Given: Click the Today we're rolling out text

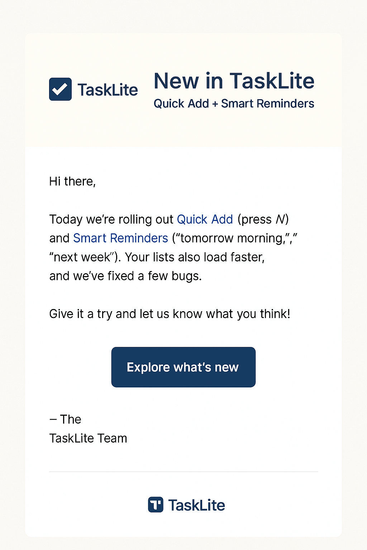Looking at the screenshot, I should pyautogui.click(x=111, y=219).
